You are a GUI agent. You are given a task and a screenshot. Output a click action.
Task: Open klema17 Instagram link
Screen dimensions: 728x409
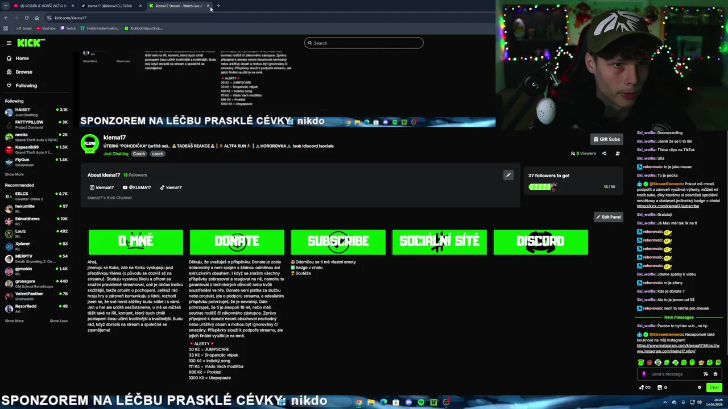(x=102, y=187)
